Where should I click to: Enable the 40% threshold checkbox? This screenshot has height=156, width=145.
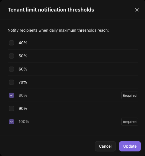[12, 43]
